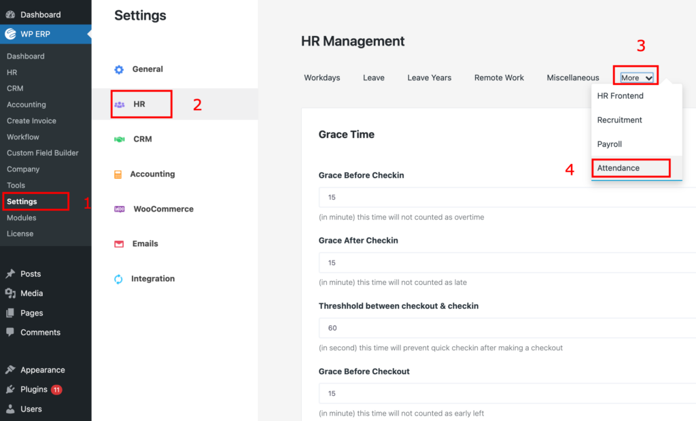The height and width of the screenshot is (421, 696).
Task: Open Appearance in WordPress menu
Action: pyautogui.click(x=43, y=370)
